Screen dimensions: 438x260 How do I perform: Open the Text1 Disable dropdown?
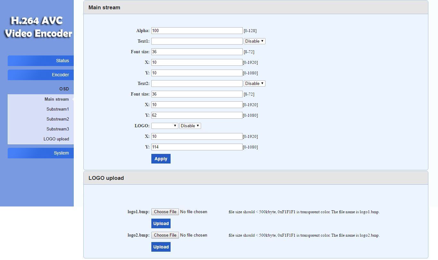(254, 41)
